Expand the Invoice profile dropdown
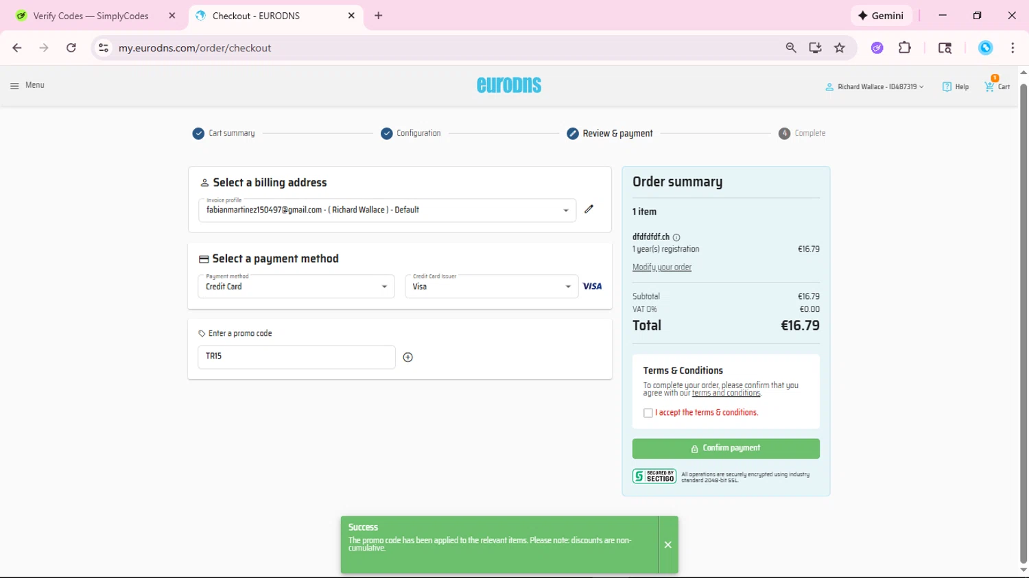 tap(387, 210)
